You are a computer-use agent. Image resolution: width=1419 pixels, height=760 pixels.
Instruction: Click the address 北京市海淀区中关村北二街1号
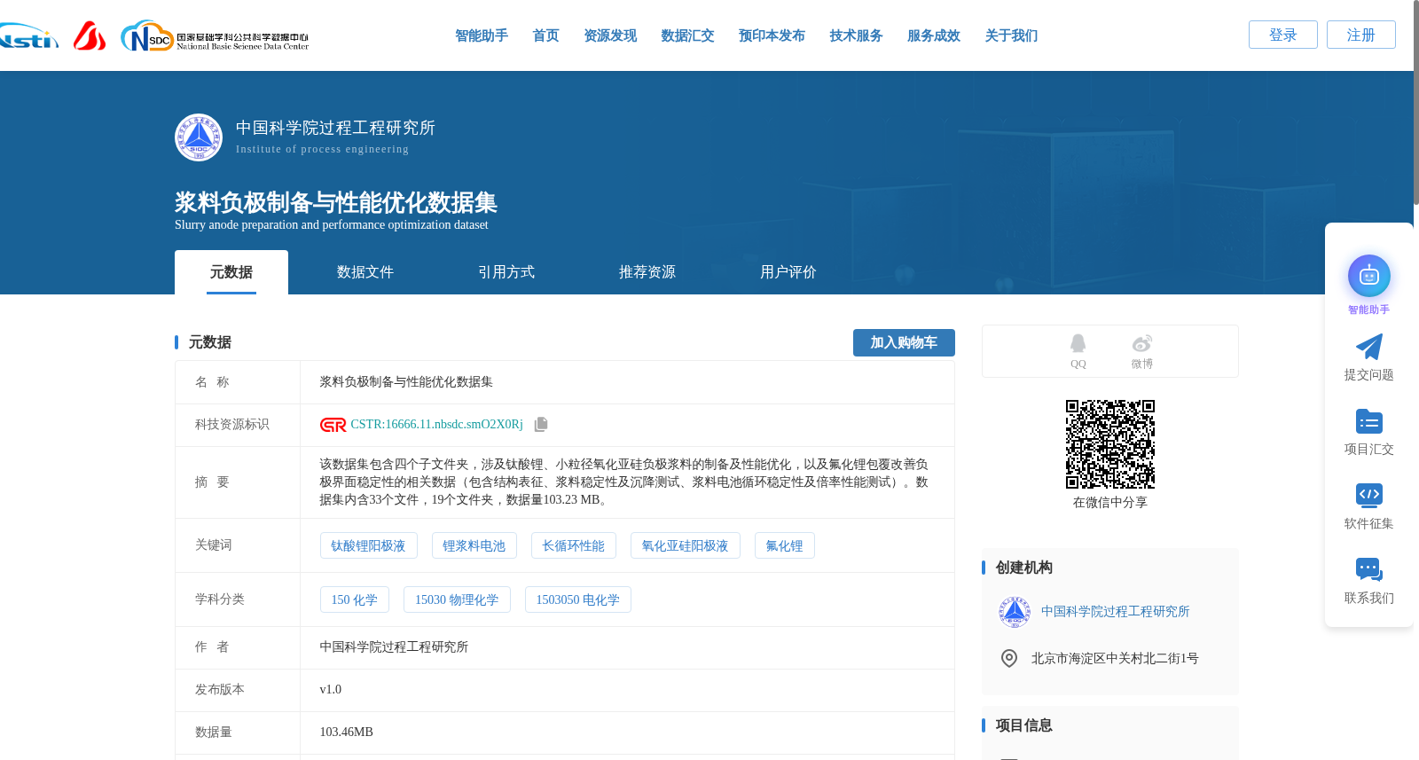(1115, 659)
